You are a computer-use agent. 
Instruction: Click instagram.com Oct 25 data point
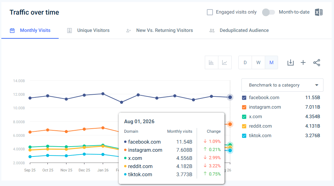48,130
